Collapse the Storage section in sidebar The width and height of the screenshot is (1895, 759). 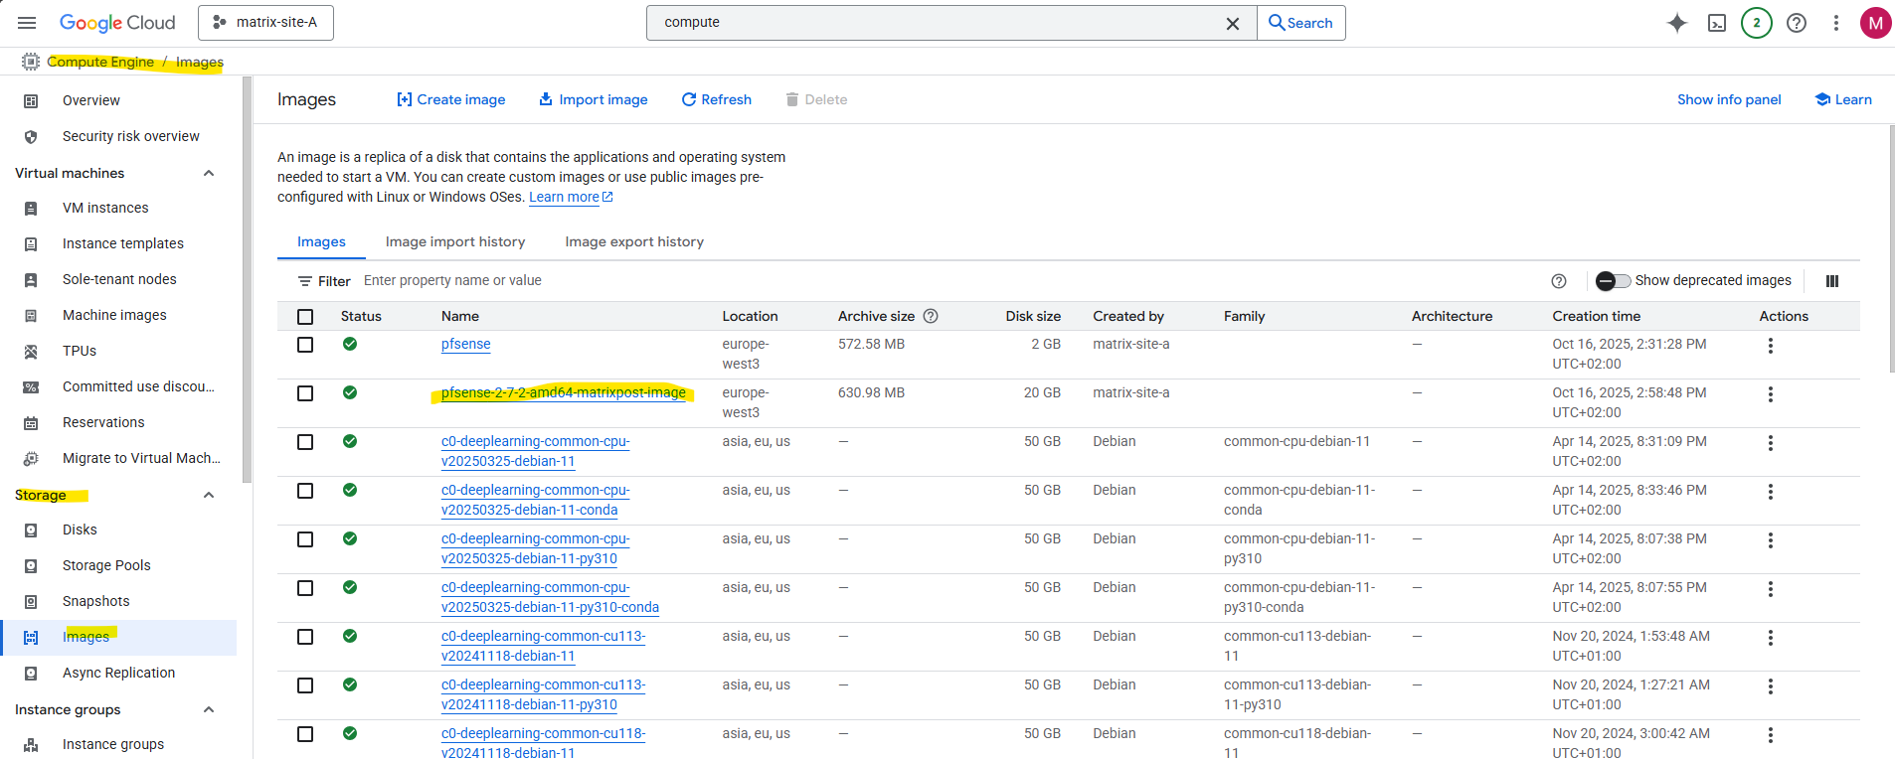(209, 495)
